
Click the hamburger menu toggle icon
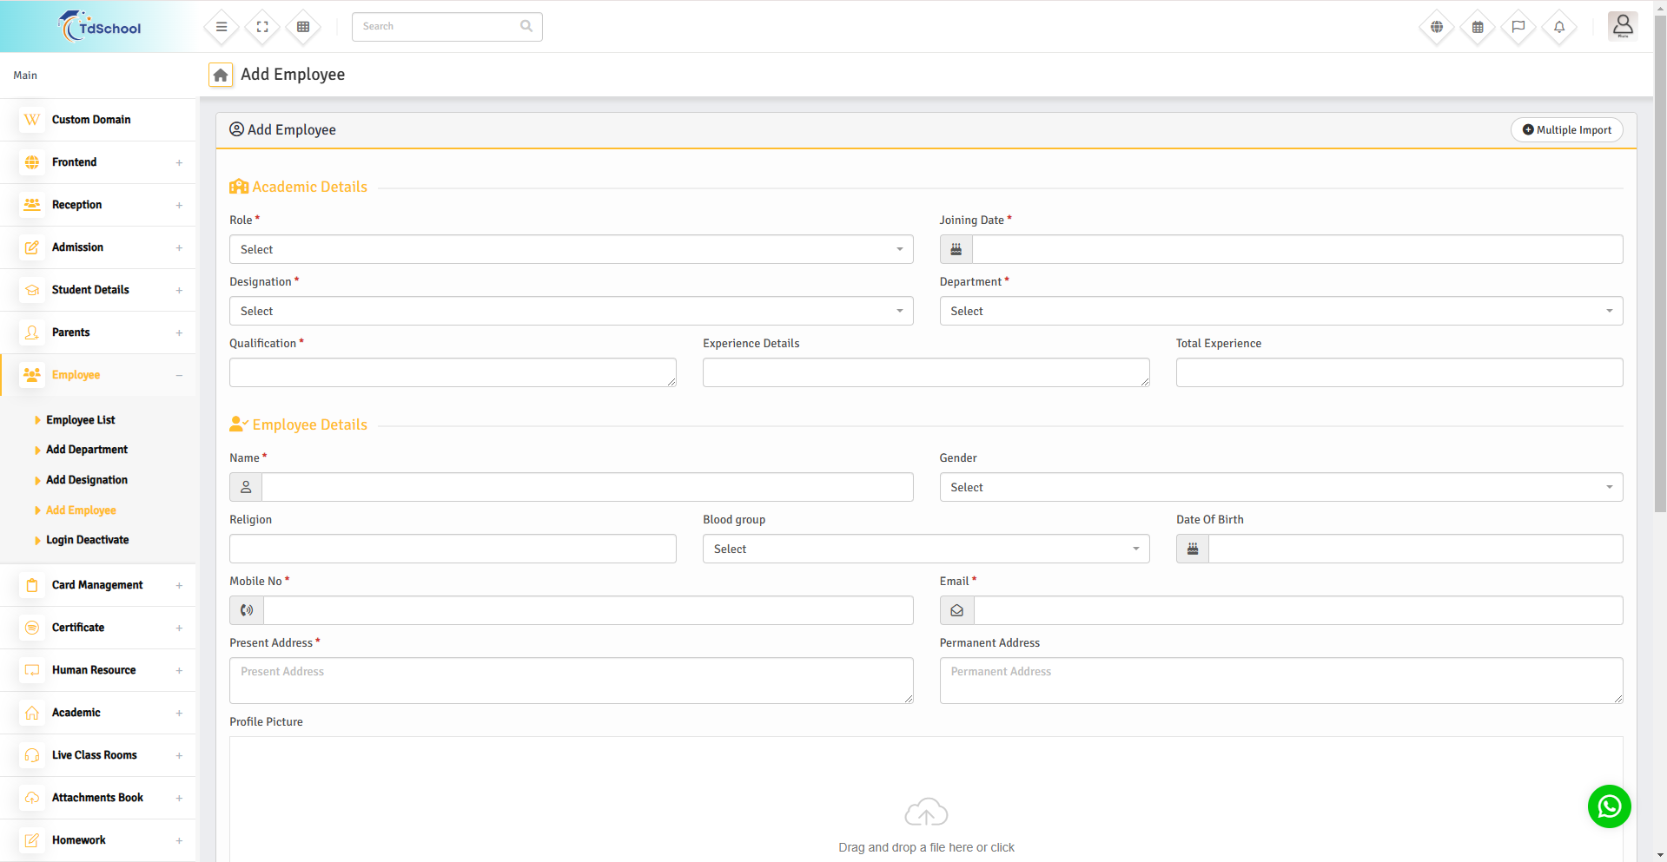(x=222, y=27)
